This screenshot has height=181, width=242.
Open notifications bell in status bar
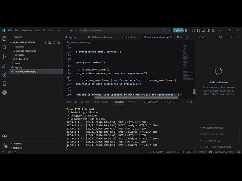coord(239,152)
